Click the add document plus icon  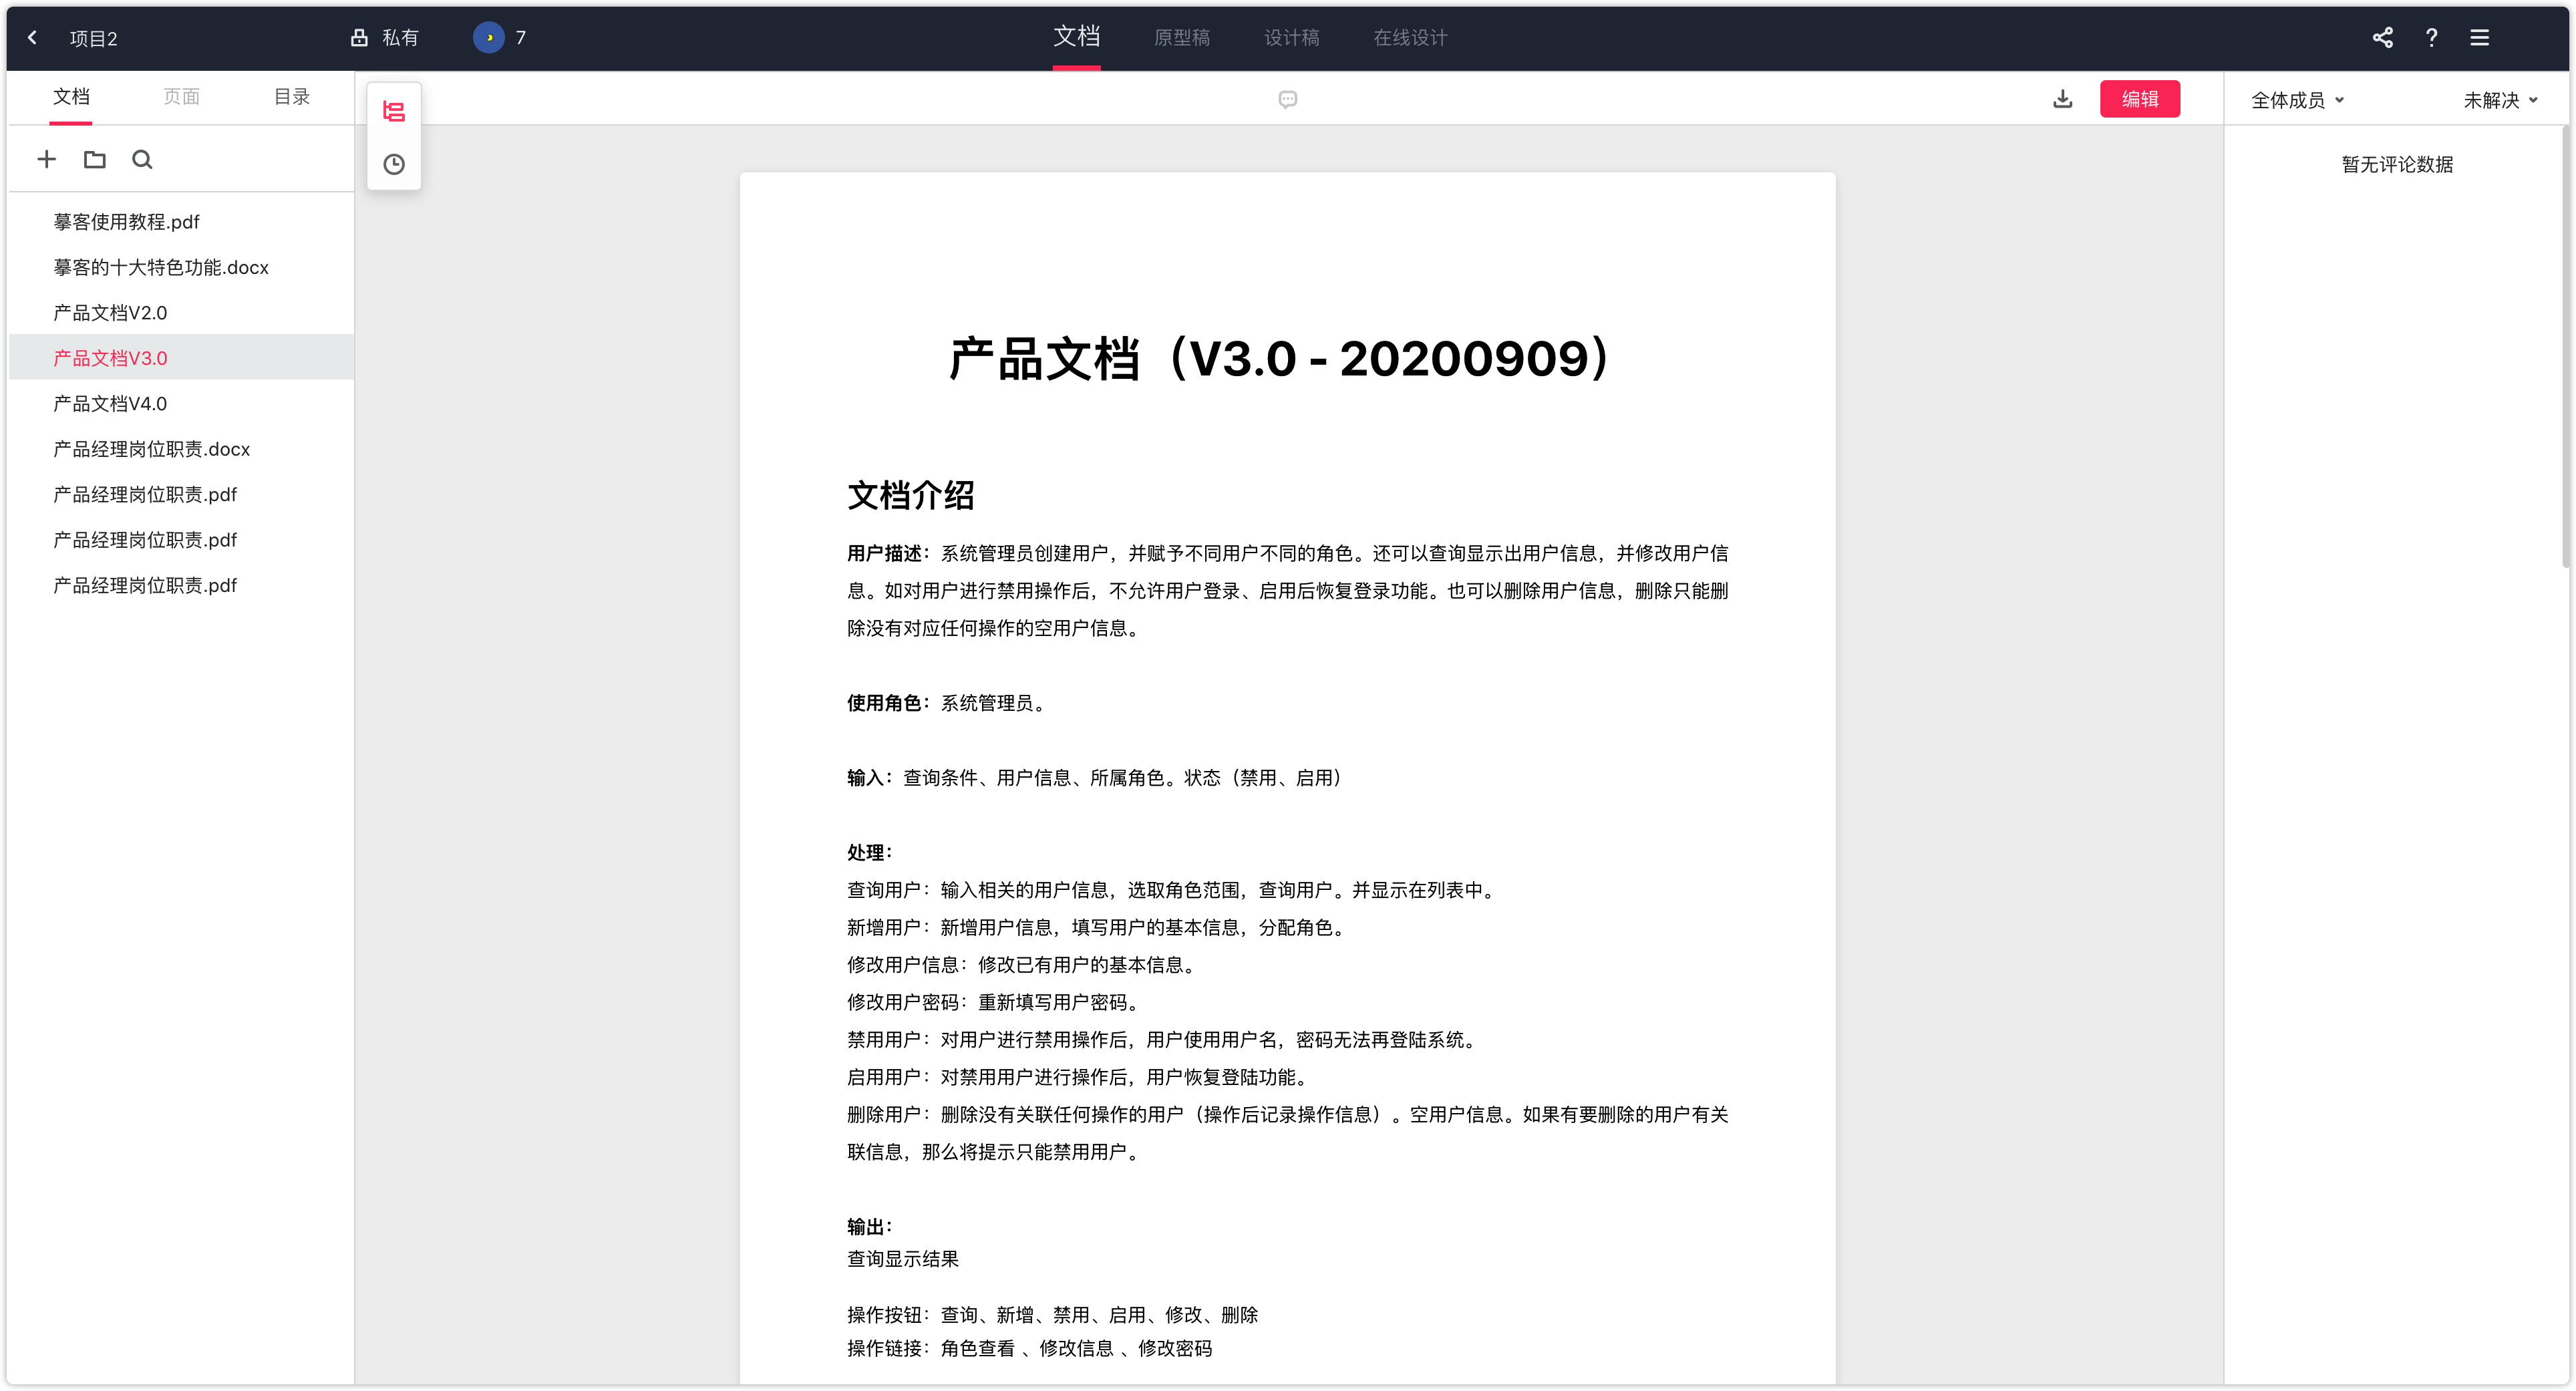pyautogui.click(x=46, y=159)
